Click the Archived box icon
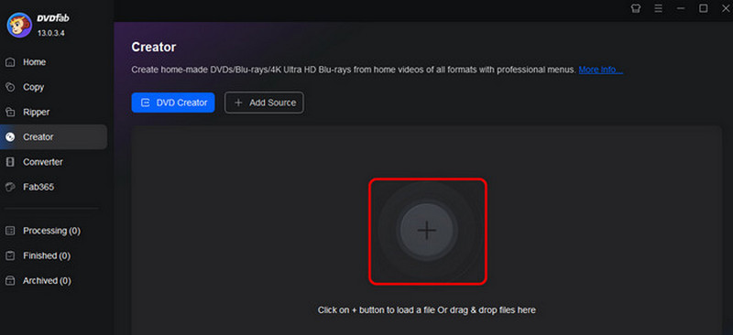 coord(10,281)
